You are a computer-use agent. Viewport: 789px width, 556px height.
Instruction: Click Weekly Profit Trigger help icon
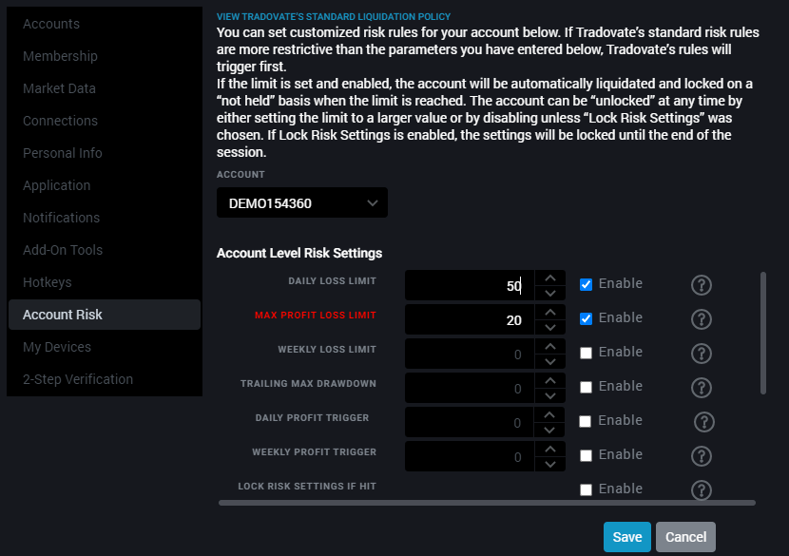point(702,456)
